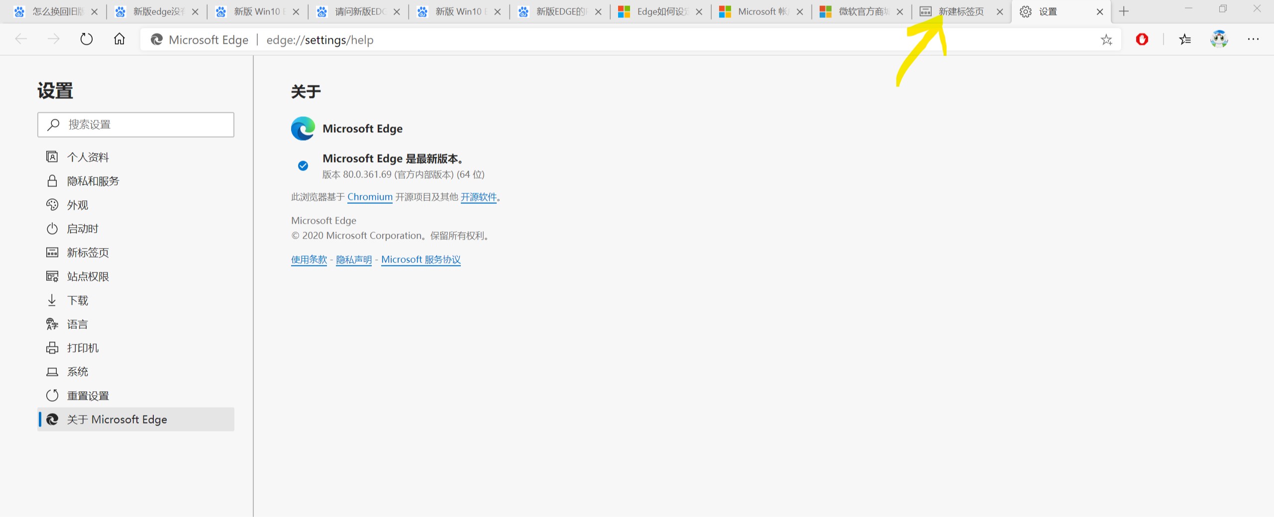Select 关于 Microsoft Edge in sidebar
Screen dimensions: 1274x517
pyautogui.click(x=135, y=420)
